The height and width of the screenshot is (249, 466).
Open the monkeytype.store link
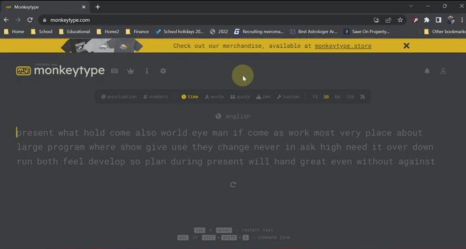pyautogui.click(x=343, y=46)
